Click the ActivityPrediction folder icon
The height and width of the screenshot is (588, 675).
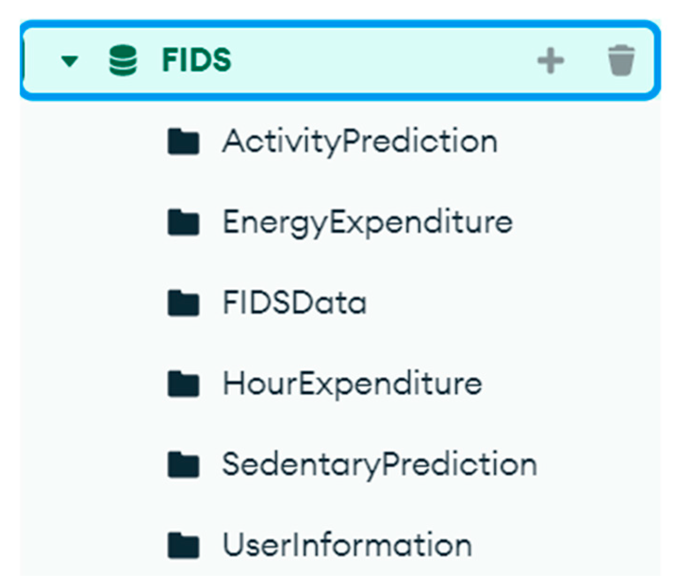183,141
